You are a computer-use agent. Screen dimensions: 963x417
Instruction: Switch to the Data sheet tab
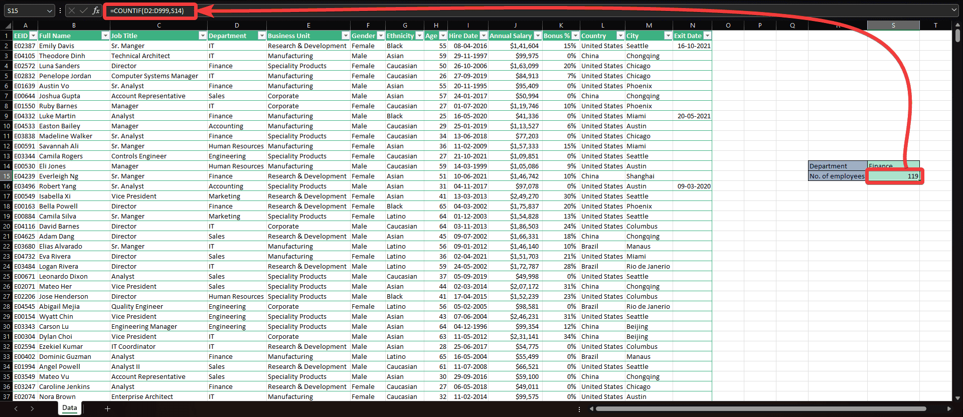tap(70, 408)
